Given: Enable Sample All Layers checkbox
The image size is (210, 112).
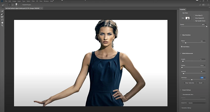Looking at the screenshot, I should (21, 5).
